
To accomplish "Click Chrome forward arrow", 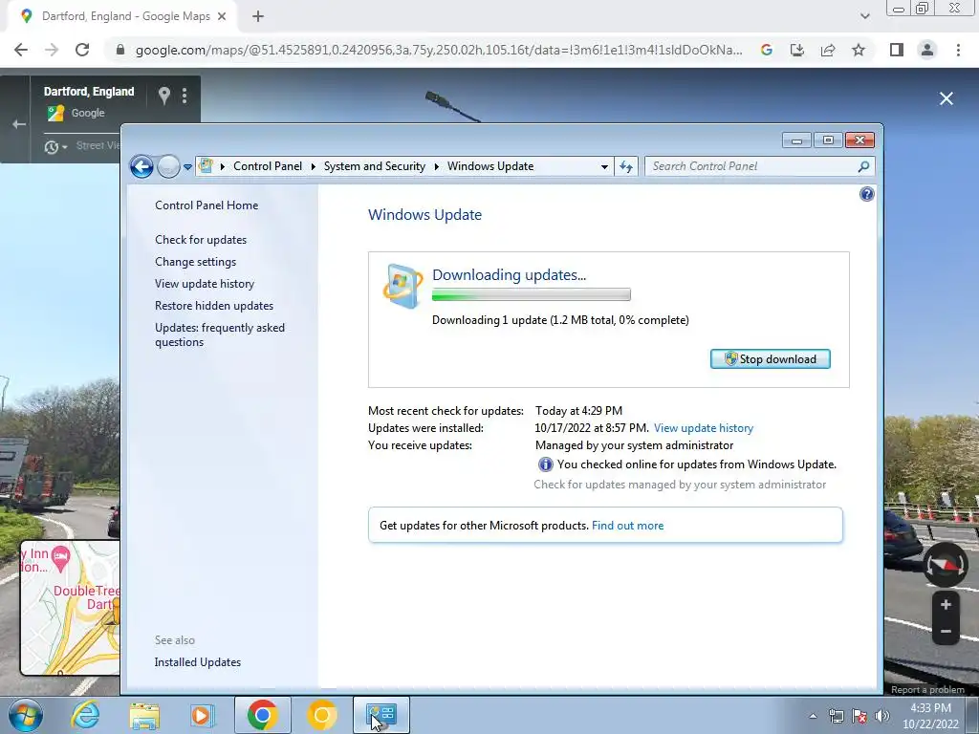I will [52, 50].
